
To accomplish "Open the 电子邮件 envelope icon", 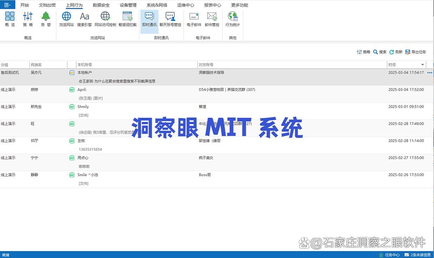I will [x=194, y=19].
